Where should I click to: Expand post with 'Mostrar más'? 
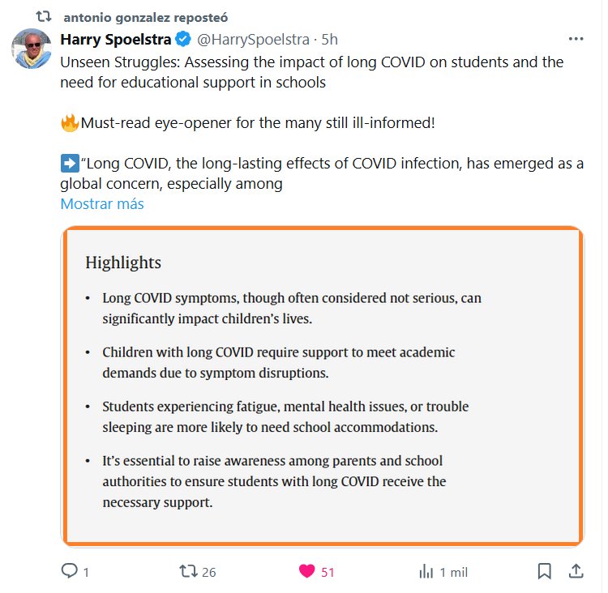click(102, 204)
